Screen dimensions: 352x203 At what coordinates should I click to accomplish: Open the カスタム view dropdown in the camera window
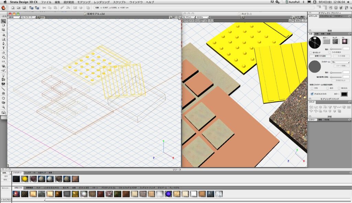[x=202, y=17]
